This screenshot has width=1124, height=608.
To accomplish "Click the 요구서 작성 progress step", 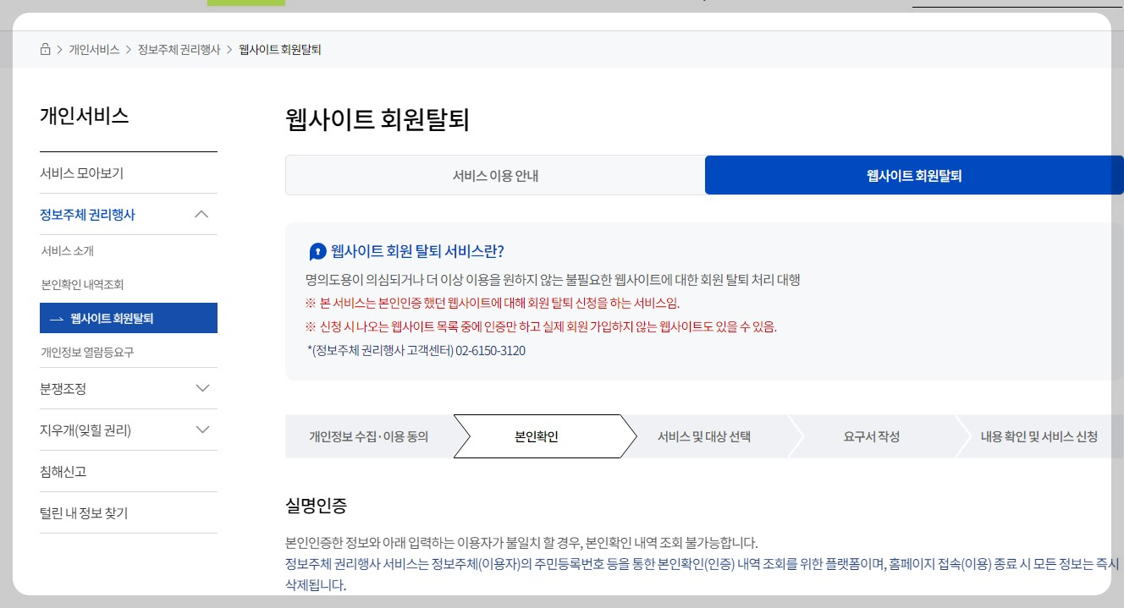I will click(872, 436).
